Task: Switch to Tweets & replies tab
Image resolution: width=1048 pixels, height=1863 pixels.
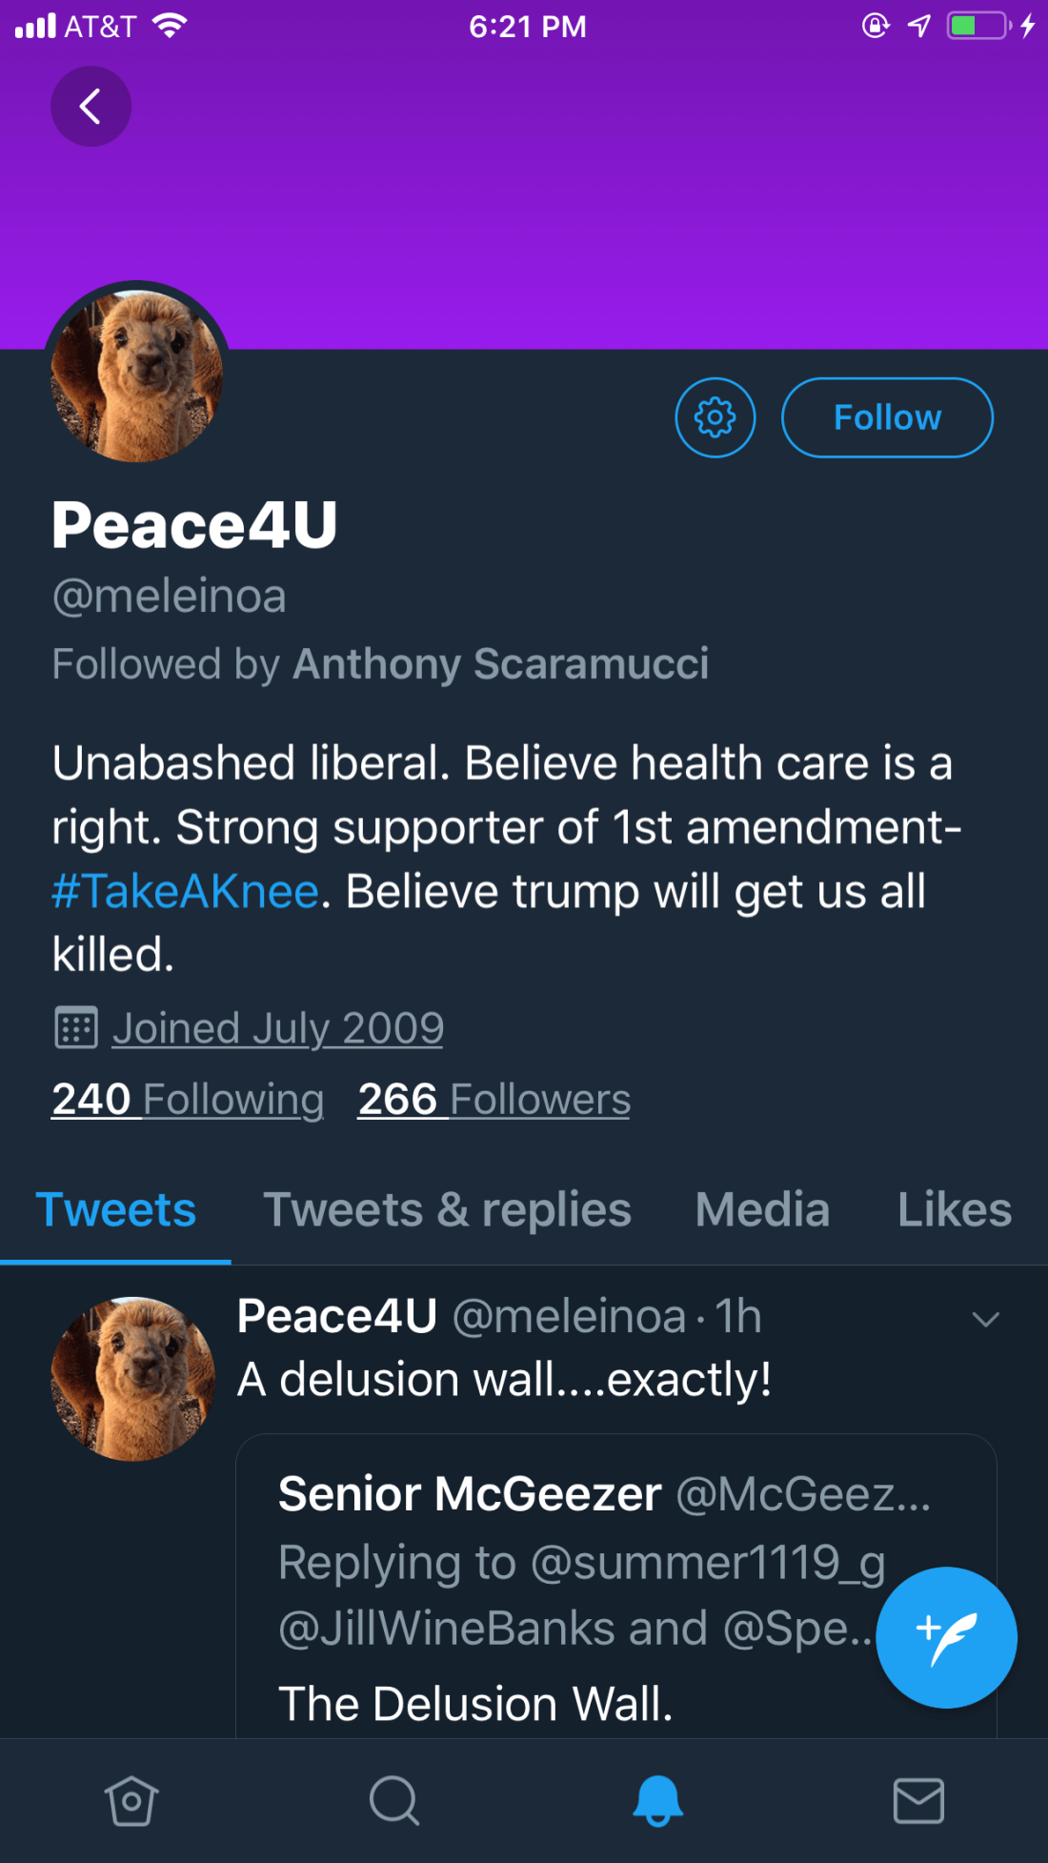Action: [447, 1210]
